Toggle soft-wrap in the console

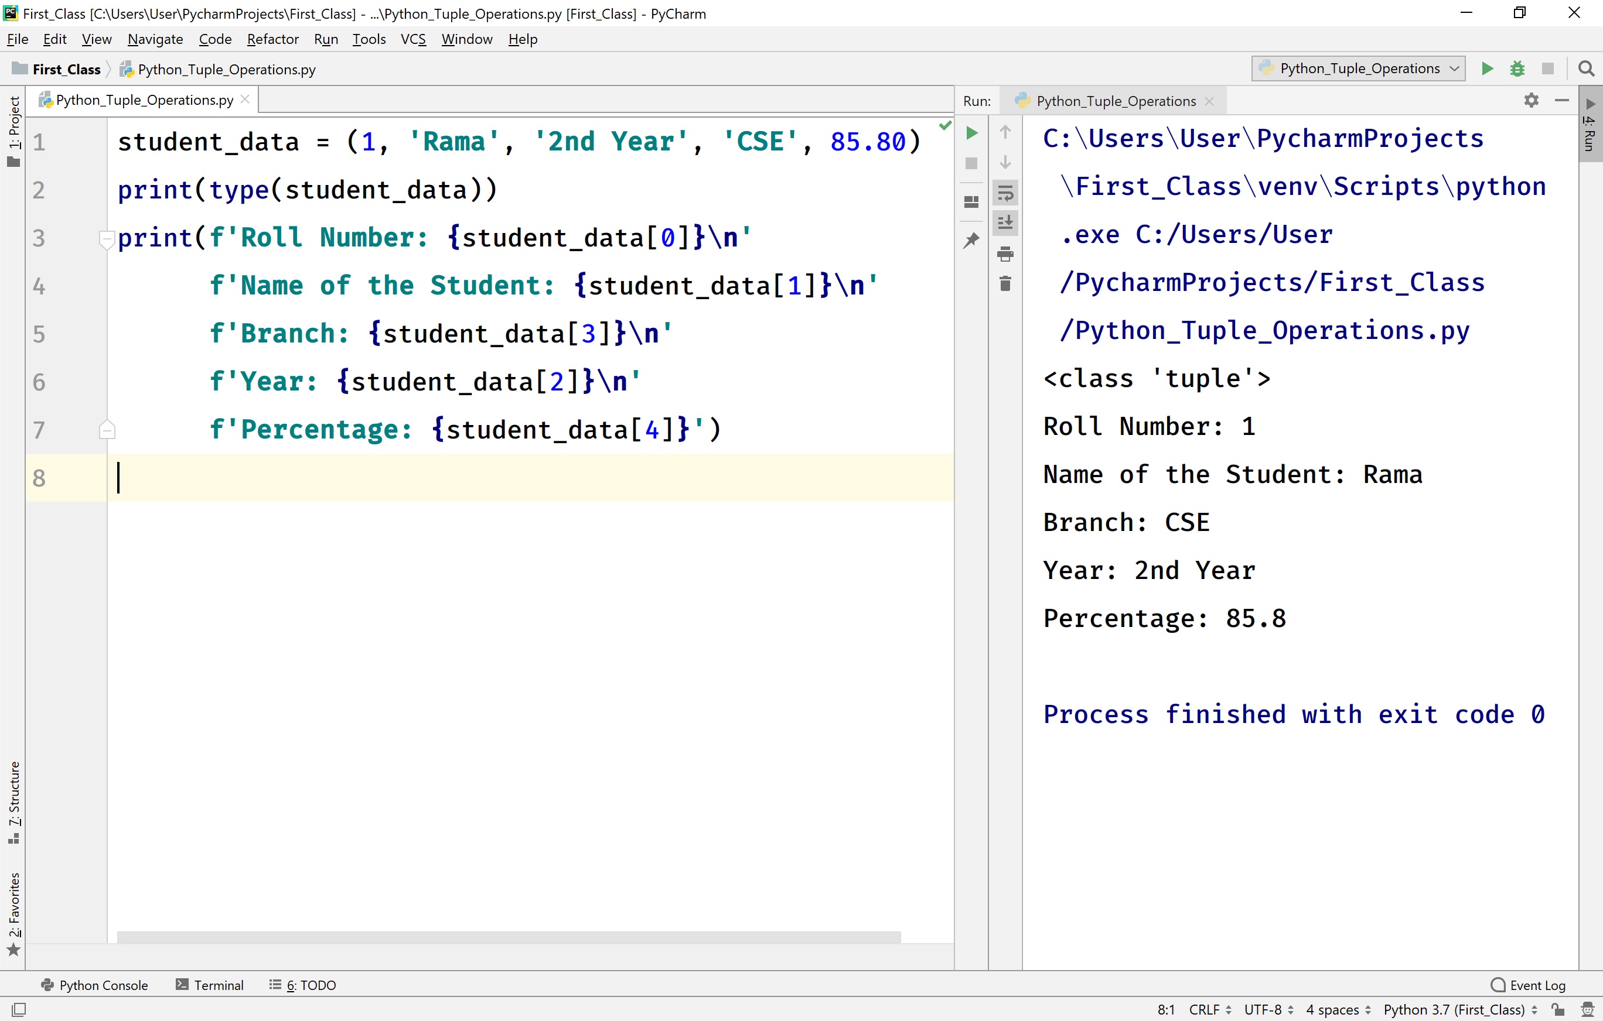point(1005,193)
